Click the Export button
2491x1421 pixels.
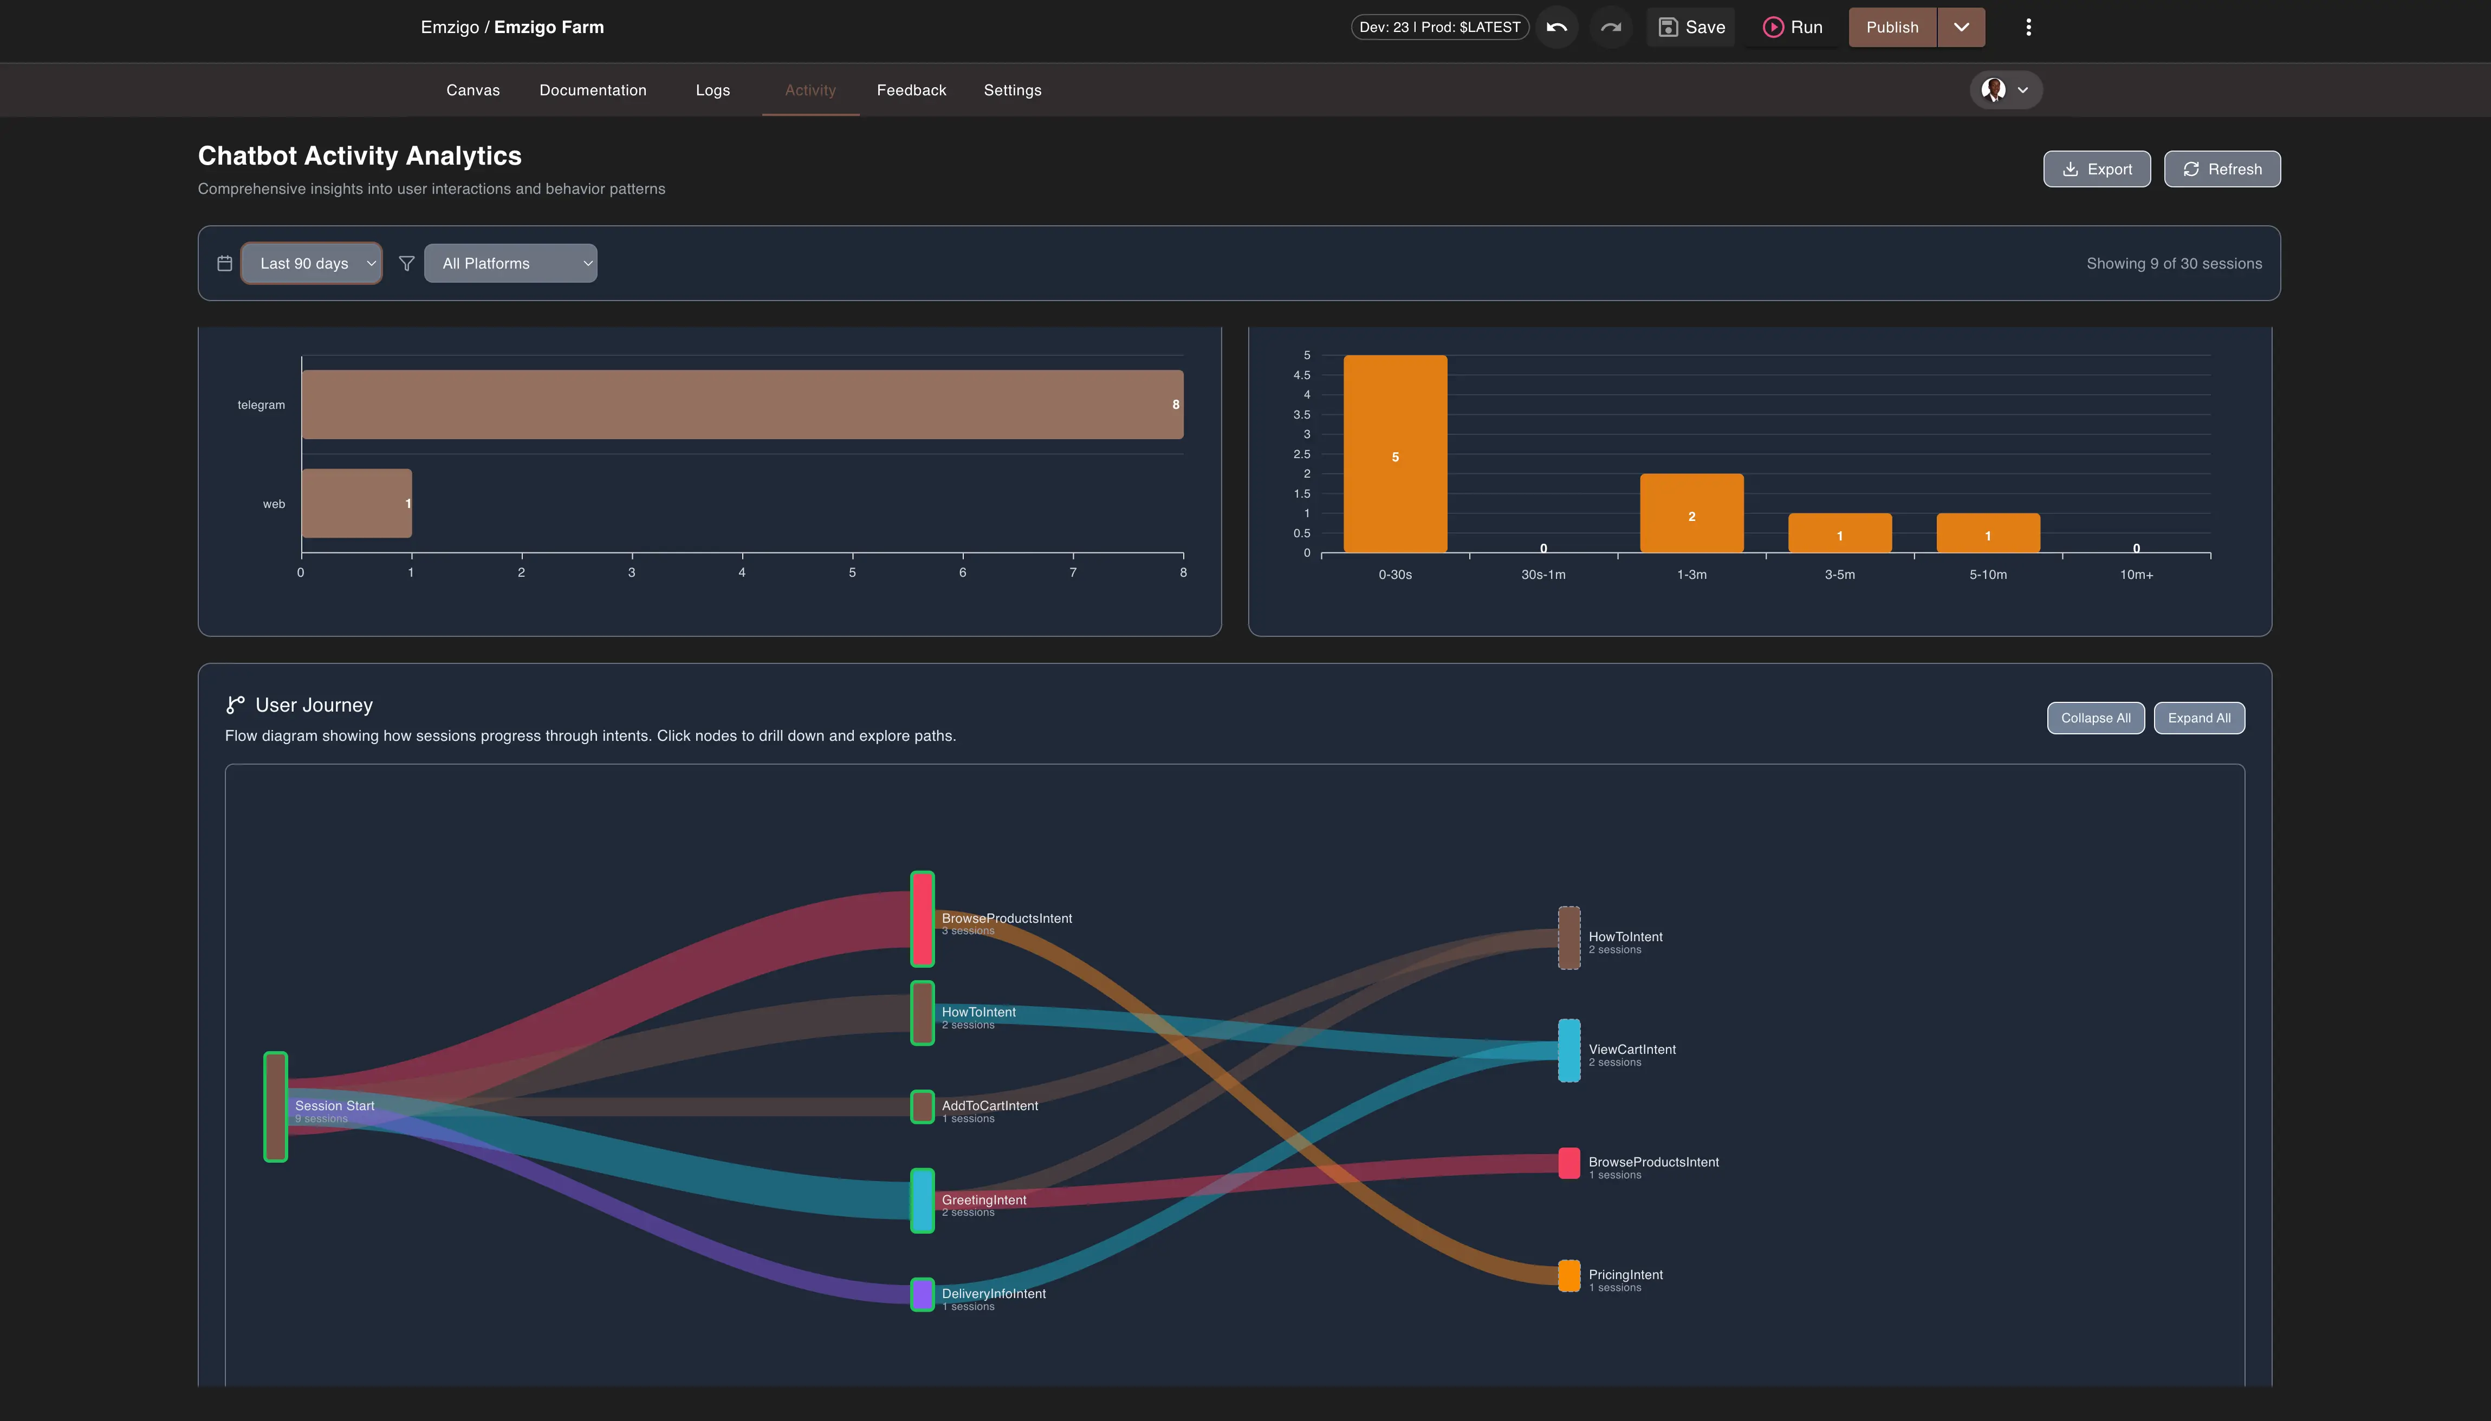coord(2097,169)
